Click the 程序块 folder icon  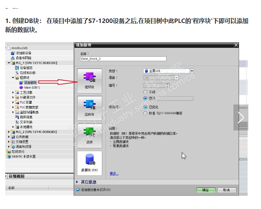click(x=17, y=77)
